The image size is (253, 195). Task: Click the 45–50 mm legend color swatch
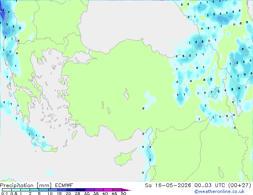pyautogui.click(x=117, y=190)
